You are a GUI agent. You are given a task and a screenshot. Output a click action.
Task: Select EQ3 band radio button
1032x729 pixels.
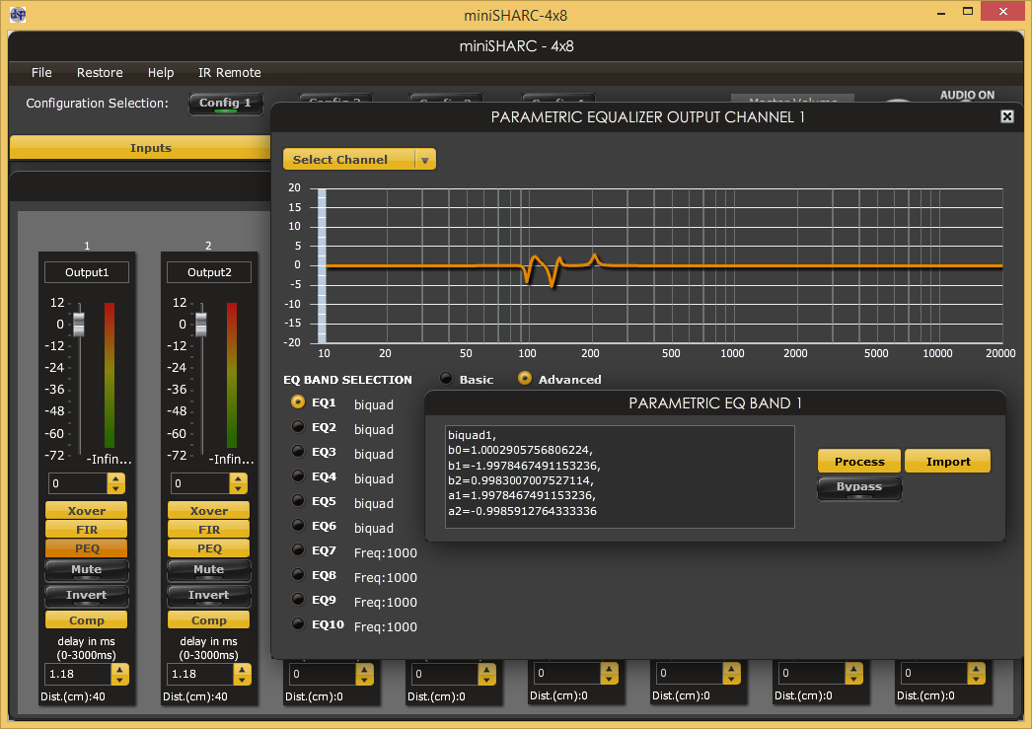click(298, 452)
